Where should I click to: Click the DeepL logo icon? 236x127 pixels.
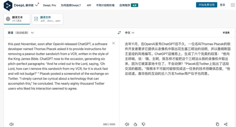point(8,6)
